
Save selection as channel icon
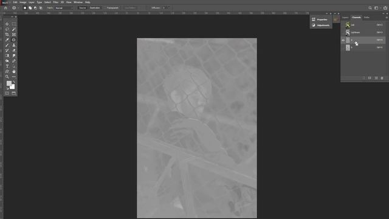(x=370, y=78)
